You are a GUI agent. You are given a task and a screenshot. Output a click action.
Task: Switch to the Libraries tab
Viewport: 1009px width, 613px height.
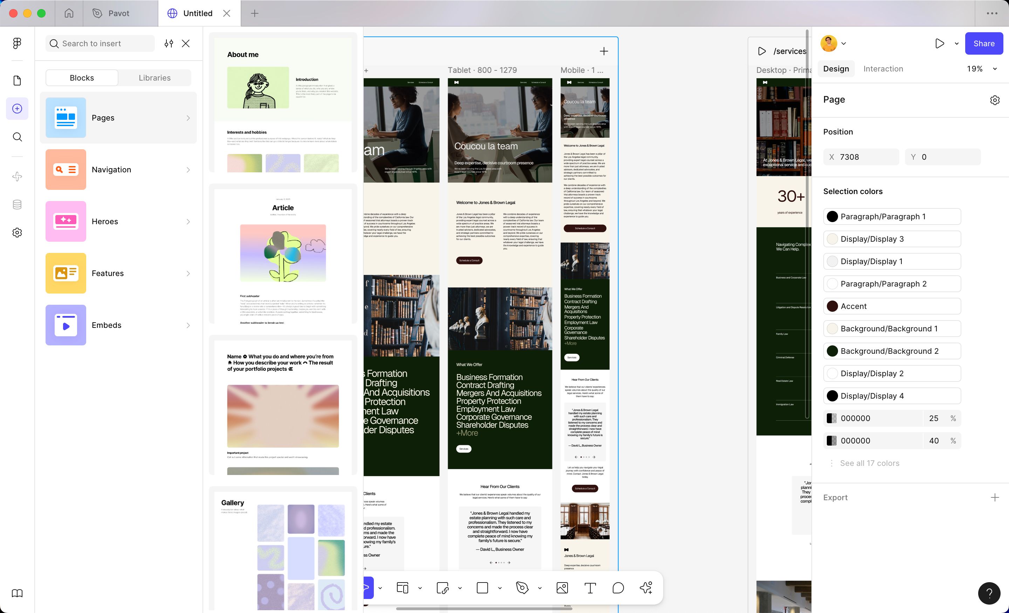pyautogui.click(x=155, y=78)
